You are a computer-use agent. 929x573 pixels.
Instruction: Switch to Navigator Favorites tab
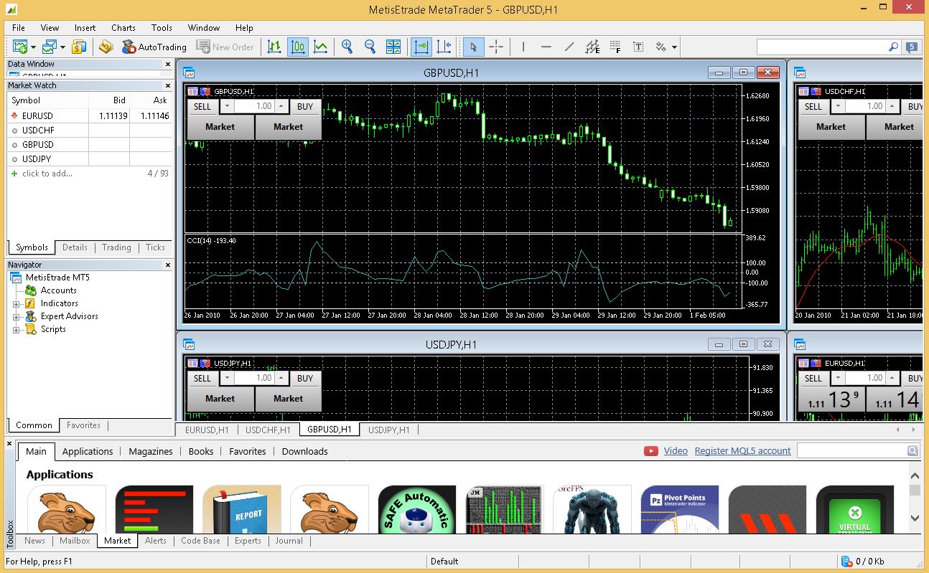(83, 425)
